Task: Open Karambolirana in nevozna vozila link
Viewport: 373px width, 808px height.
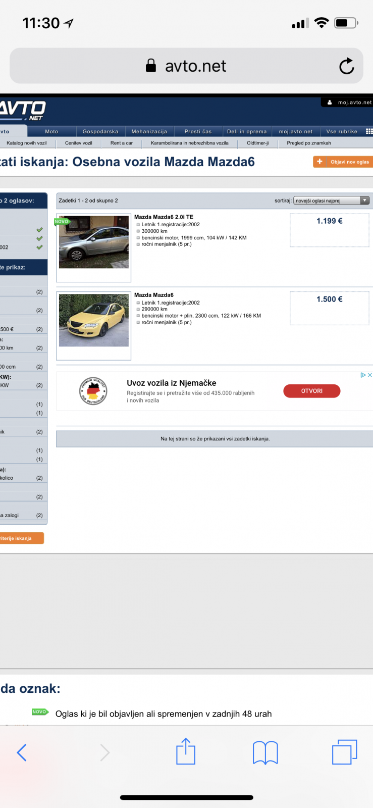Action: 190,143
